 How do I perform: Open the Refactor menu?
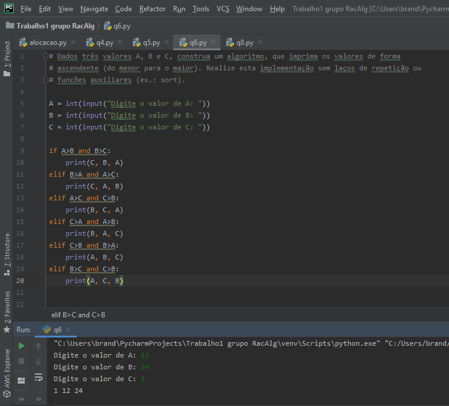(152, 9)
